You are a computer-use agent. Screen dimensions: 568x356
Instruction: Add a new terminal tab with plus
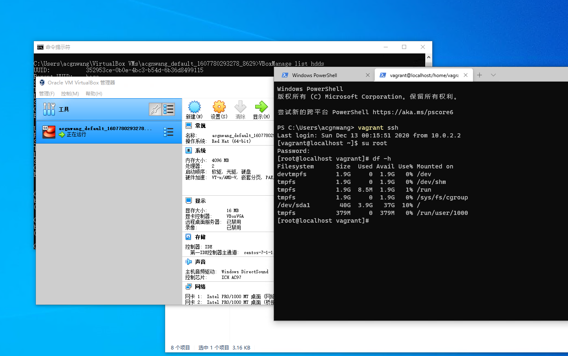pyautogui.click(x=480, y=75)
